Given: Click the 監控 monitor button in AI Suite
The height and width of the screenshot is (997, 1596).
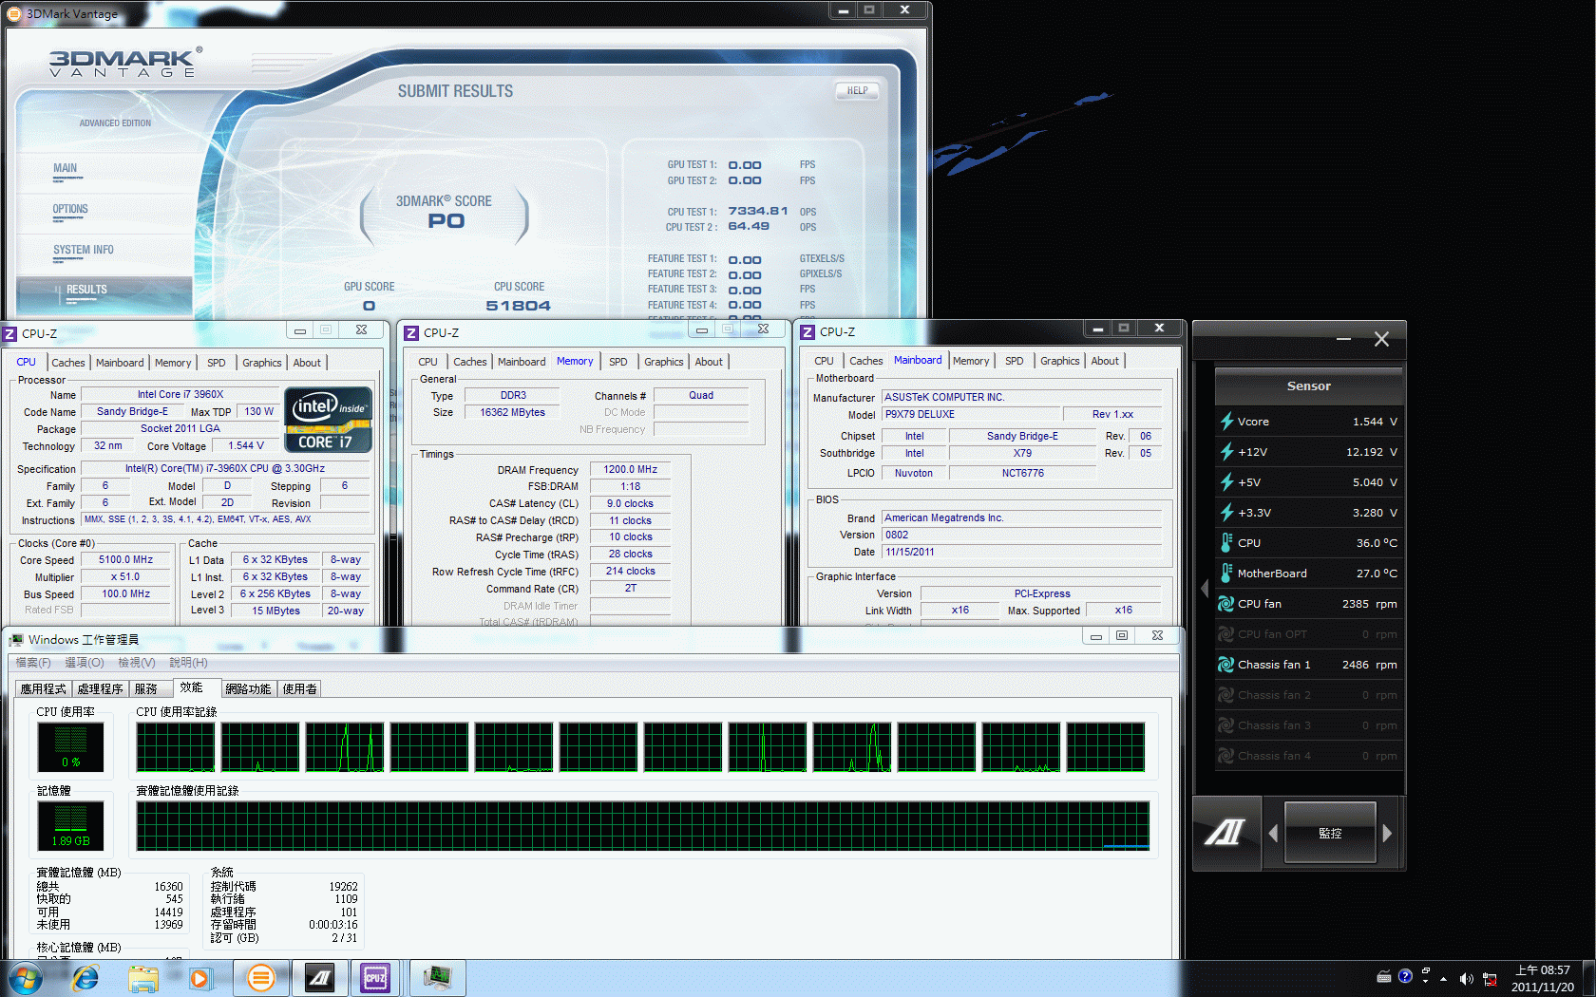Looking at the screenshot, I should point(1330,833).
